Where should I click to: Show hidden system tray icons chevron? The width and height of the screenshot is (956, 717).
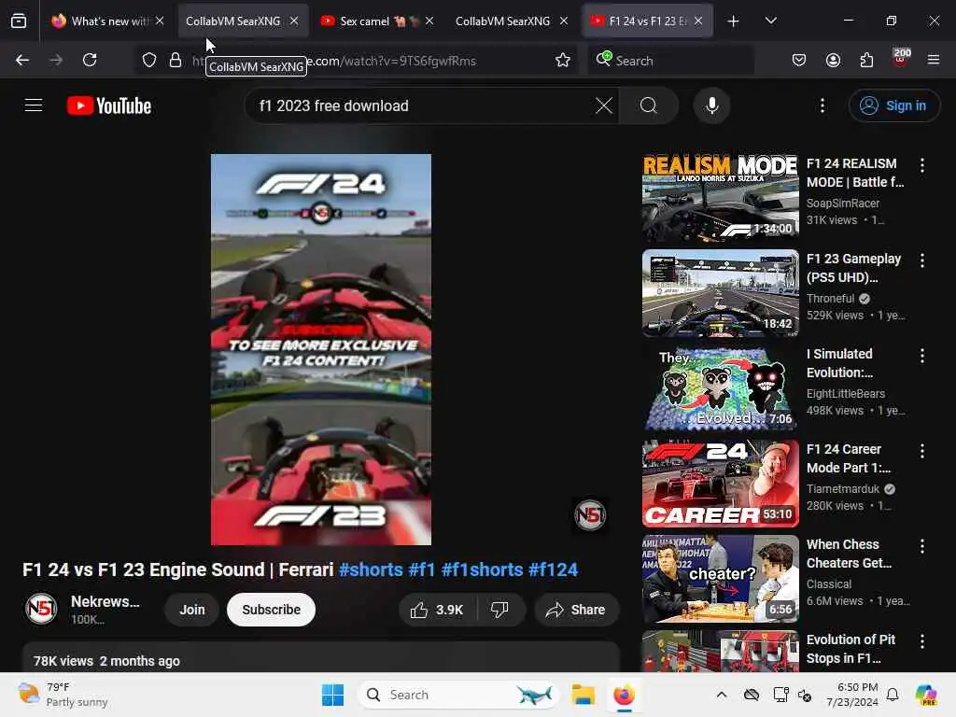pos(722,695)
